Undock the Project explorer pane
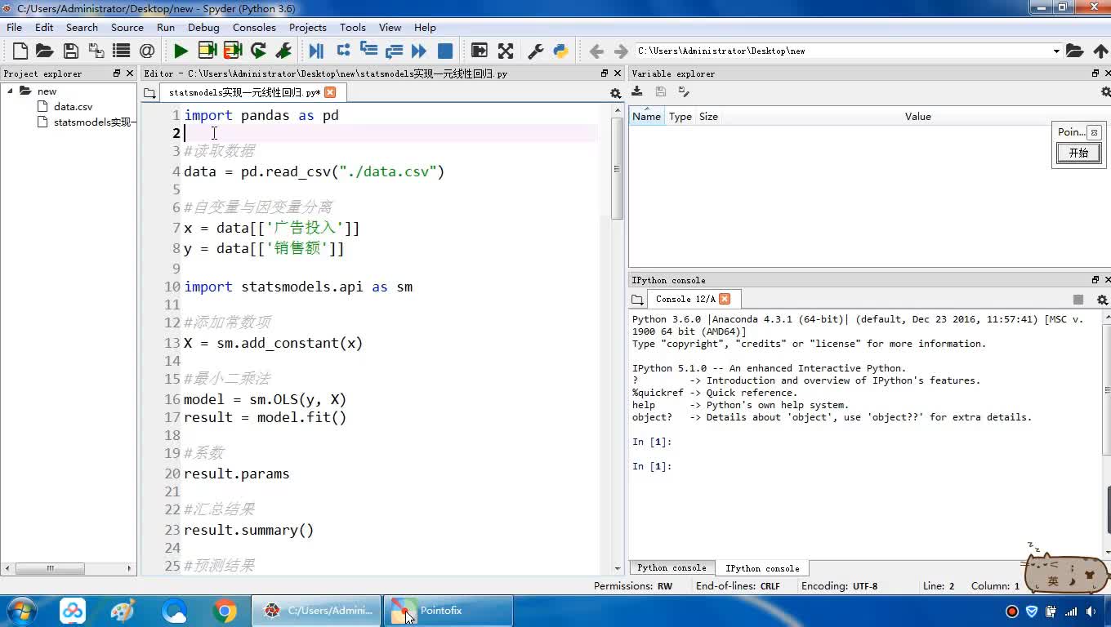This screenshot has height=627, width=1111. click(117, 73)
